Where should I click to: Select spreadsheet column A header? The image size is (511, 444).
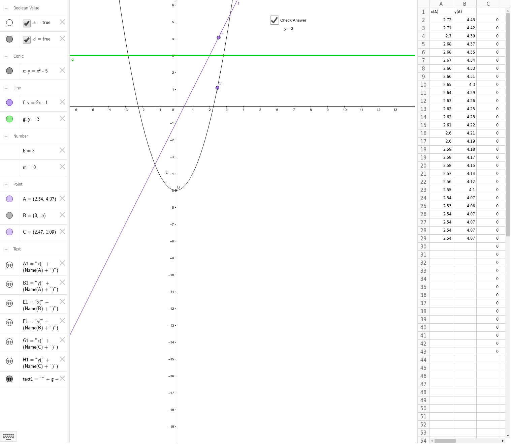(x=441, y=4)
